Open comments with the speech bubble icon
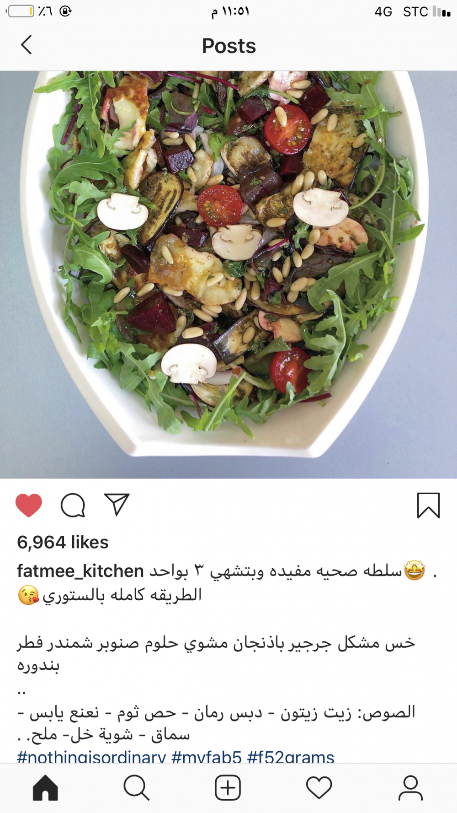The width and height of the screenshot is (457, 813). (x=73, y=505)
